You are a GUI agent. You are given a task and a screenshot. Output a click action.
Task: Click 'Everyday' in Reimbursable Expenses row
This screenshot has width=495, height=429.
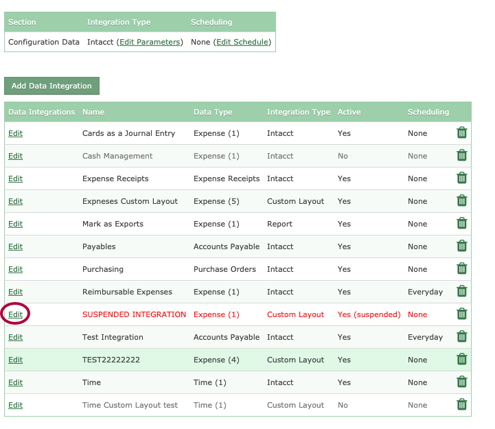click(425, 292)
